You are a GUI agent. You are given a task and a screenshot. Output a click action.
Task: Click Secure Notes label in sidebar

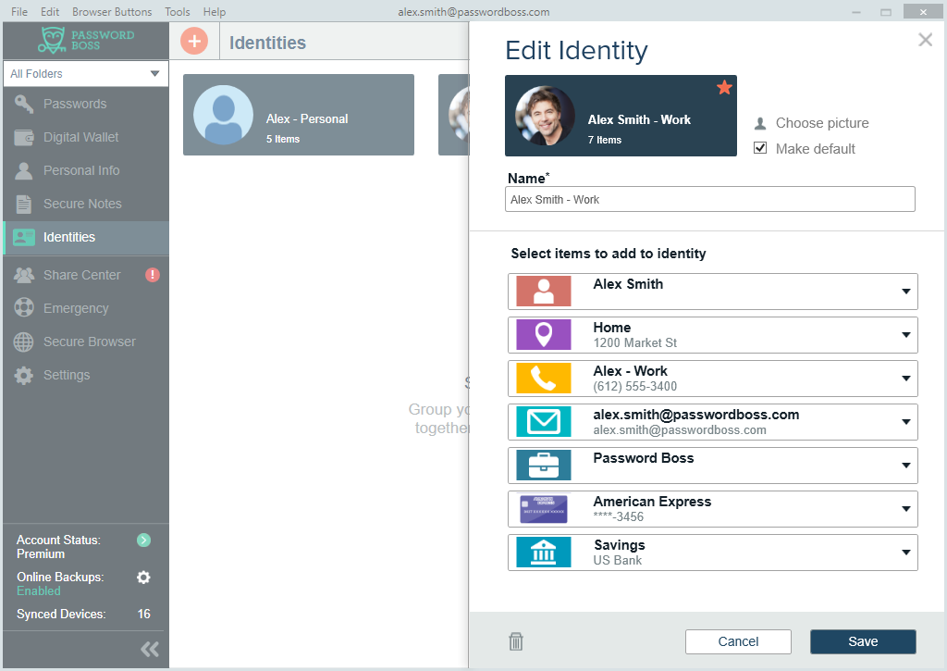pos(82,204)
